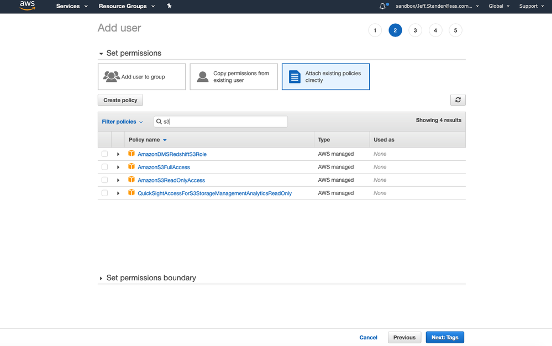Image resolution: width=552 pixels, height=346 pixels.
Task: Click the pin shortcut icon in navbar
Action: click(x=169, y=6)
